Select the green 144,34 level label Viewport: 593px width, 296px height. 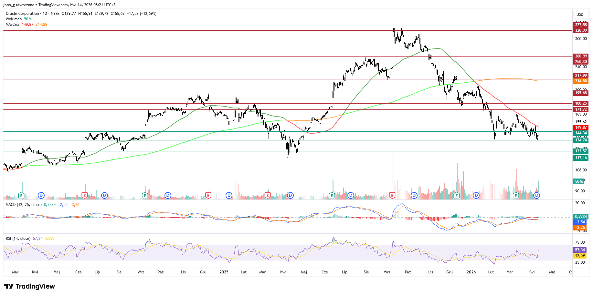(581, 133)
